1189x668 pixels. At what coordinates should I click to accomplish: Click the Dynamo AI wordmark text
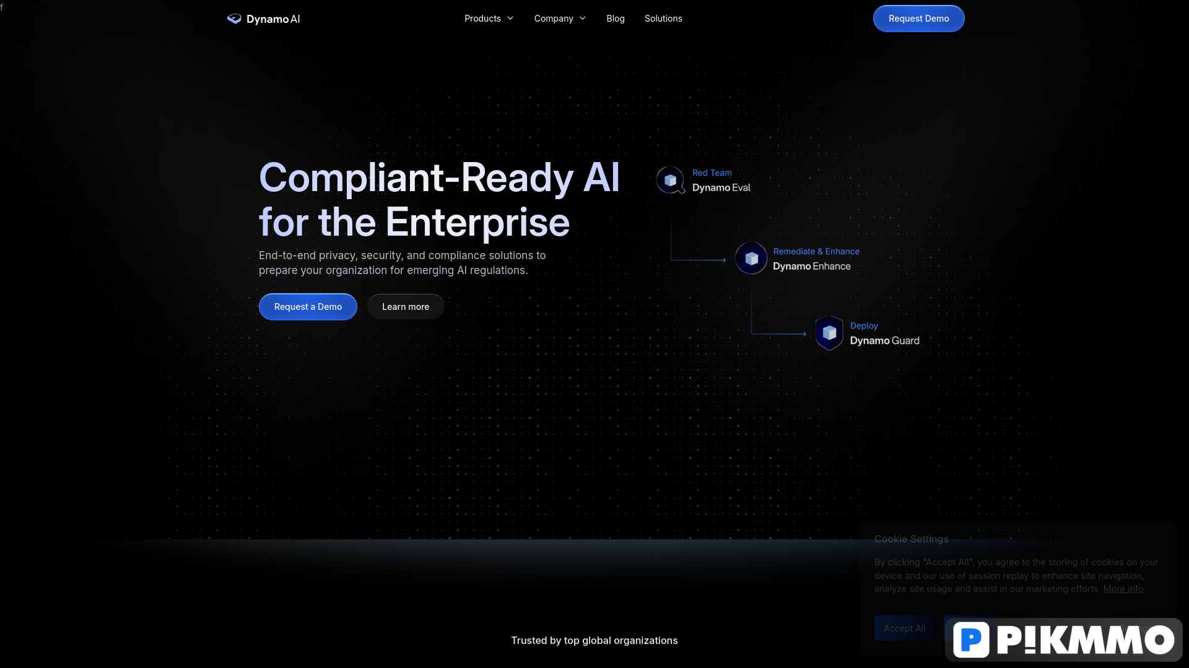[273, 19]
